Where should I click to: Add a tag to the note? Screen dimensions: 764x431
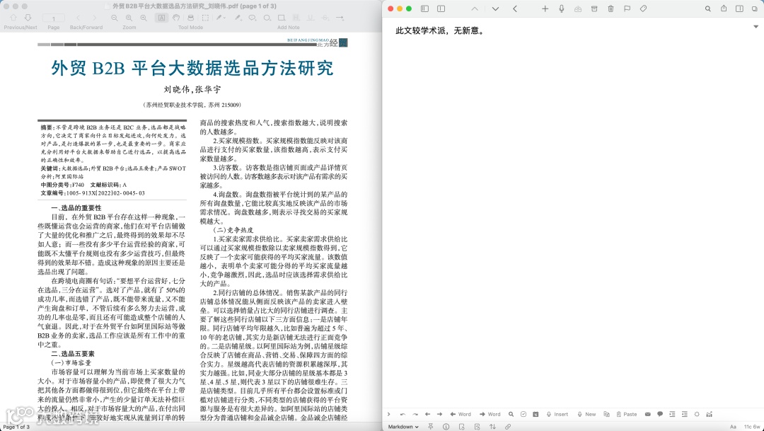[x=643, y=8]
